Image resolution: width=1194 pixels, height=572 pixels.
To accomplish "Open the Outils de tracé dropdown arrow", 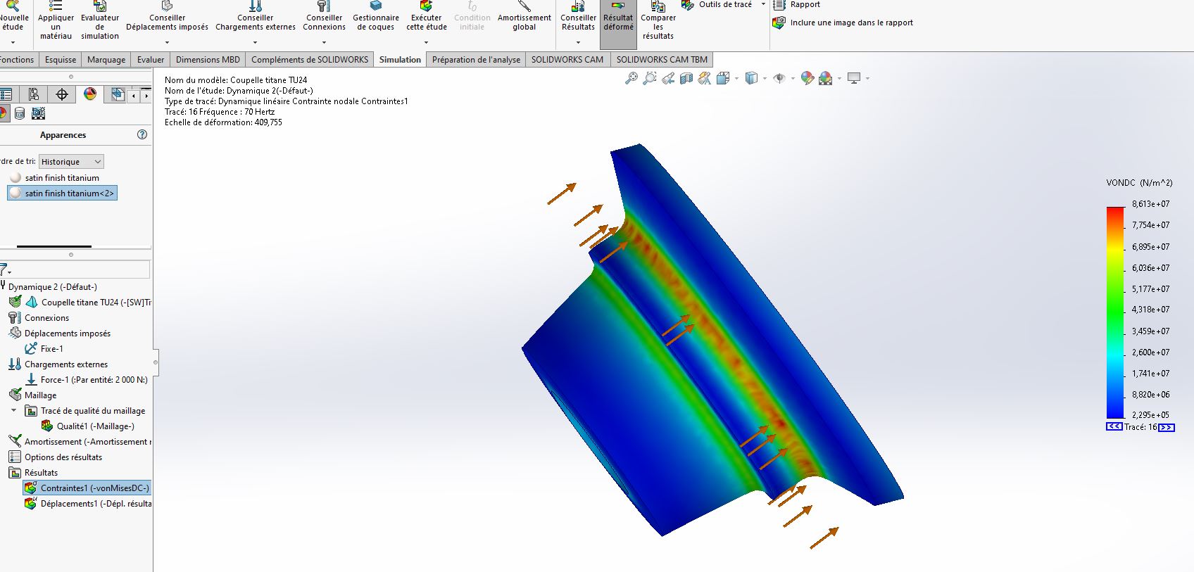I will click(763, 4).
